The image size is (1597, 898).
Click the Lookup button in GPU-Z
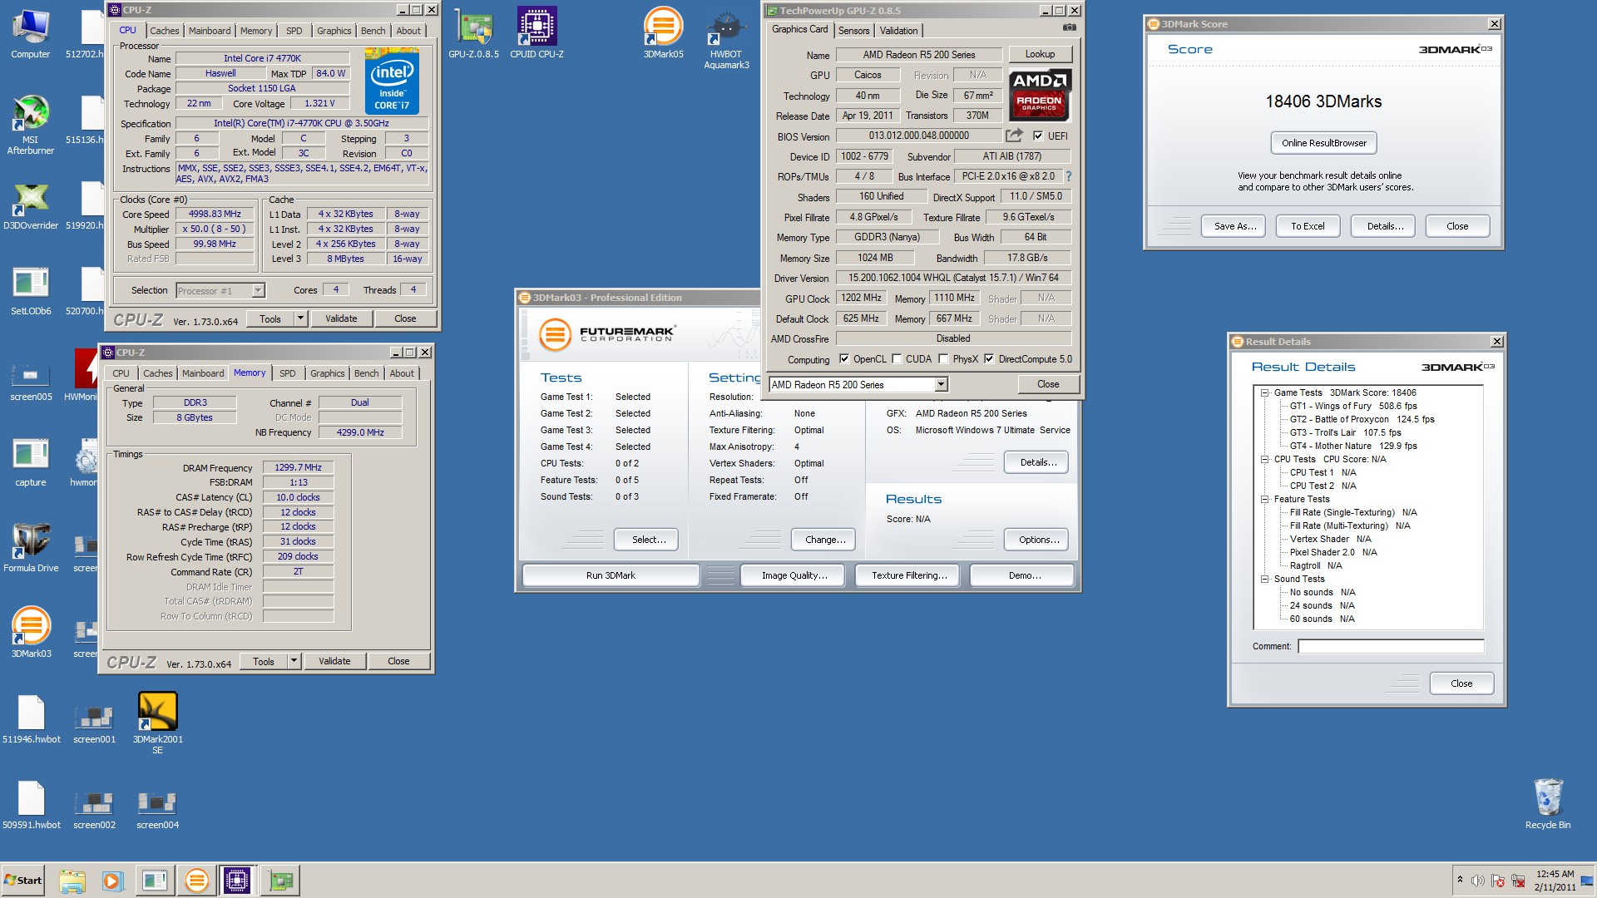point(1040,54)
